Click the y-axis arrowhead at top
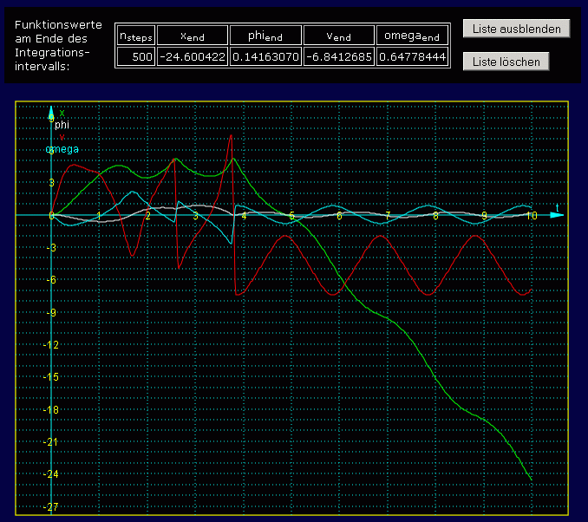Screen dimensions: 588x522 [x=51, y=114]
